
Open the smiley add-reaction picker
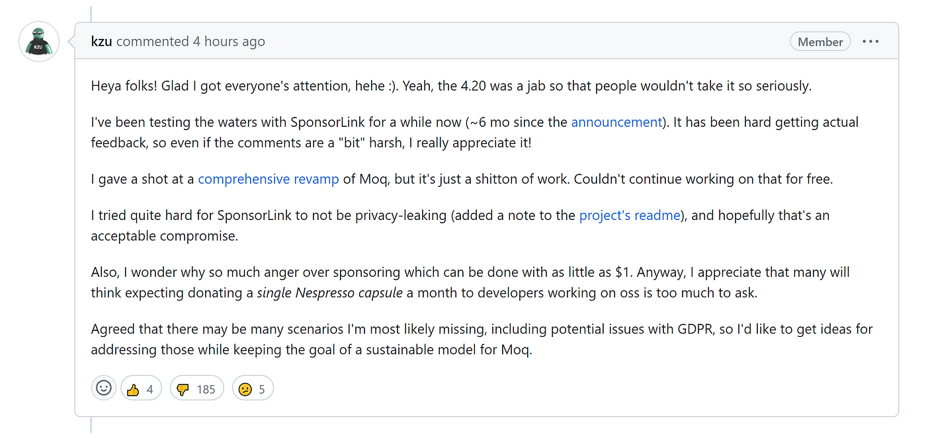tap(104, 388)
